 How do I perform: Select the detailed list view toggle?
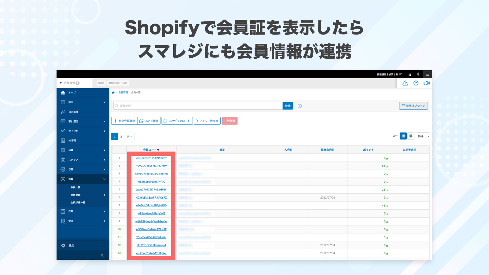coord(403,136)
